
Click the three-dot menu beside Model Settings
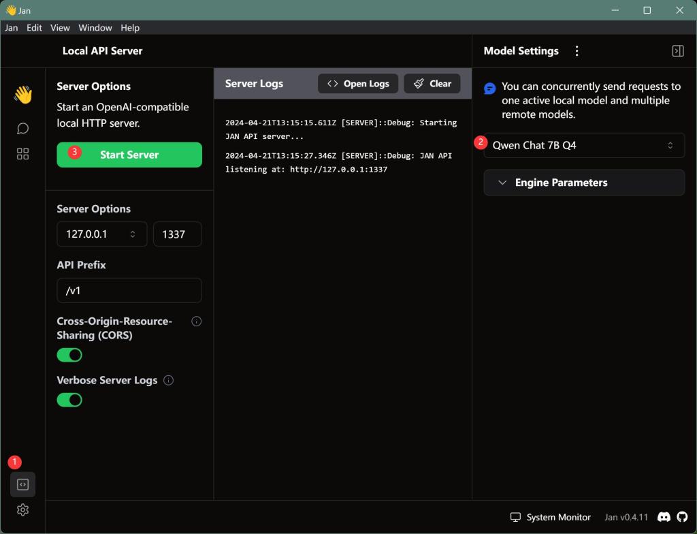click(x=577, y=50)
